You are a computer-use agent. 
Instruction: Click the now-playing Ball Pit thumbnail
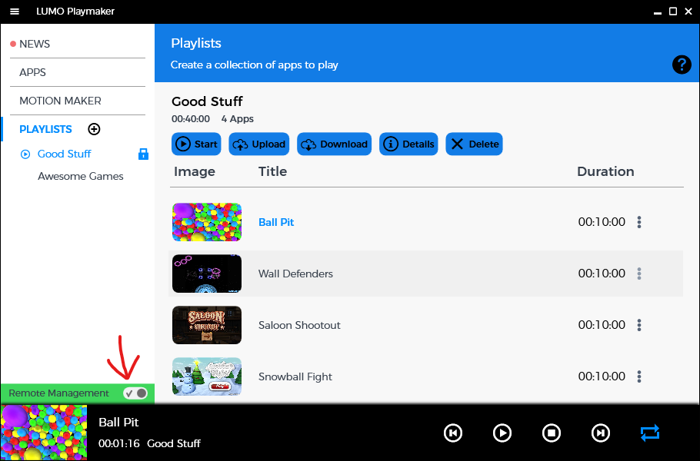44,433
